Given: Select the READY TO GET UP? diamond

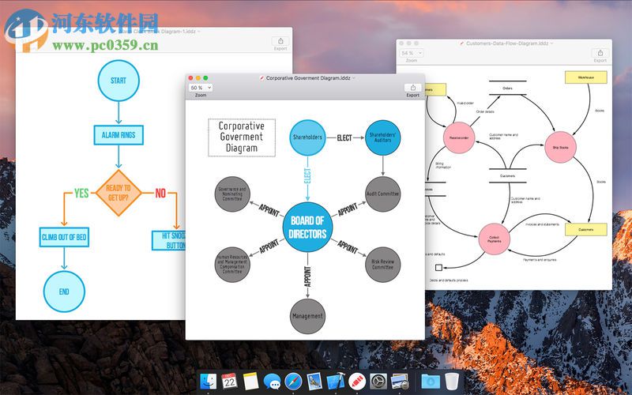Looking at the screenshot, I should pos(118,193).
